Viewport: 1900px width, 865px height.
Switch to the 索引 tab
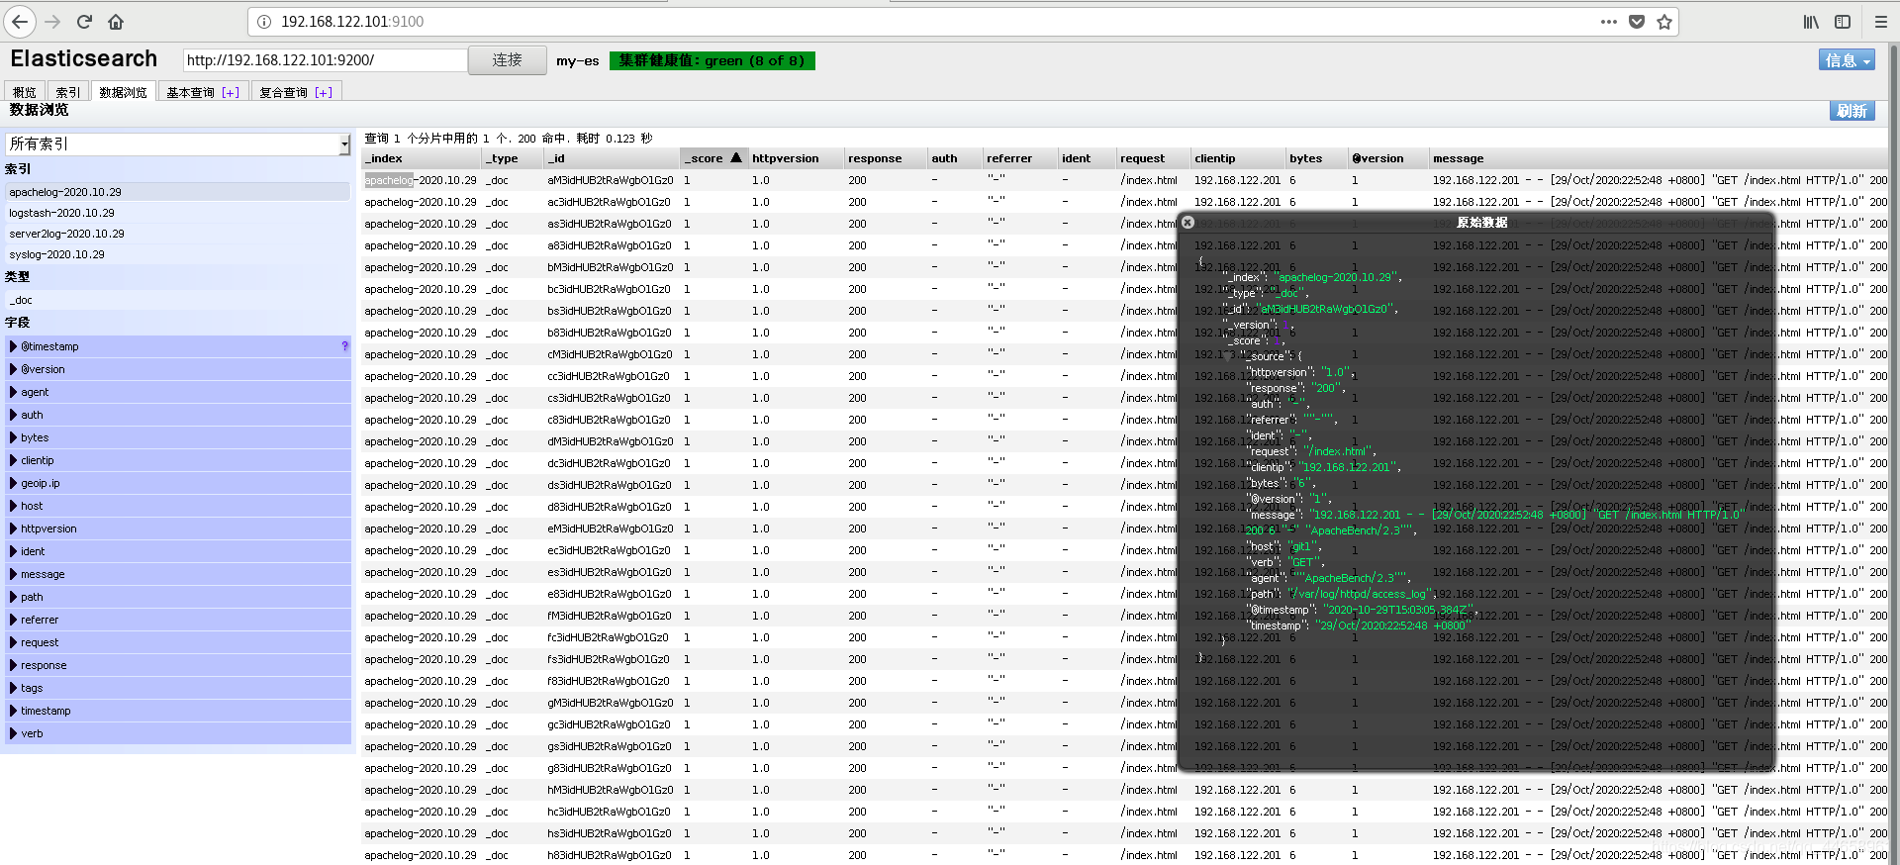click(67, 92)
